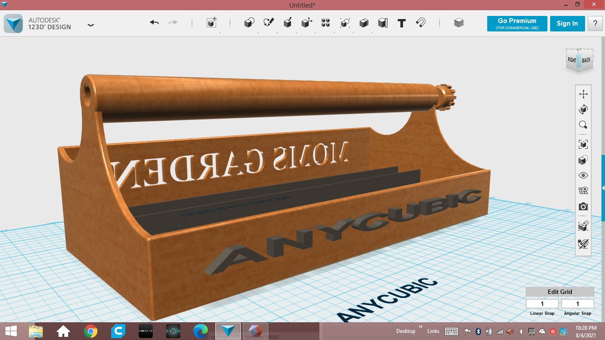Open Help with the question mark button

click(x=595, y=23)
